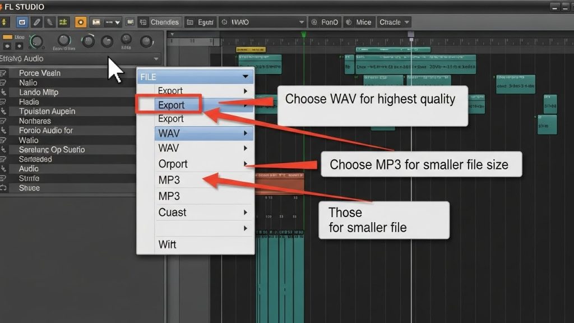Adjust the leftmost volume knob in the channel rack

click(x=36, y=41)
